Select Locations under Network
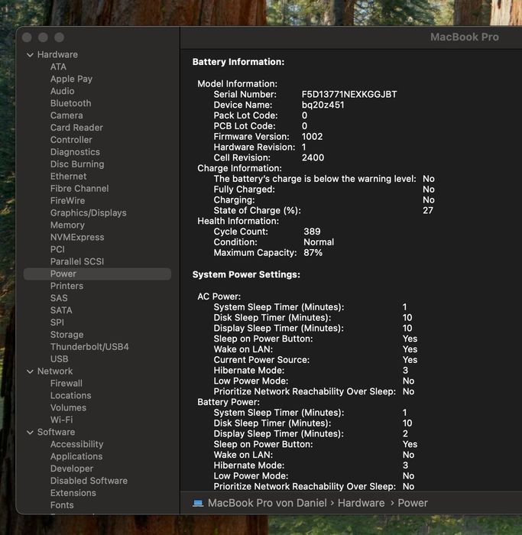 coord(70,396)
